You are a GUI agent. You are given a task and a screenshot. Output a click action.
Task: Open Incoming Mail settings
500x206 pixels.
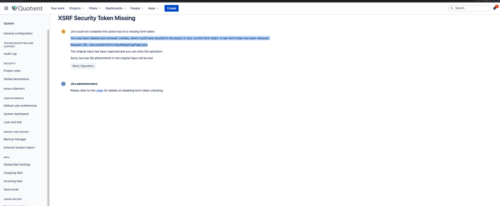click(13, 181)
